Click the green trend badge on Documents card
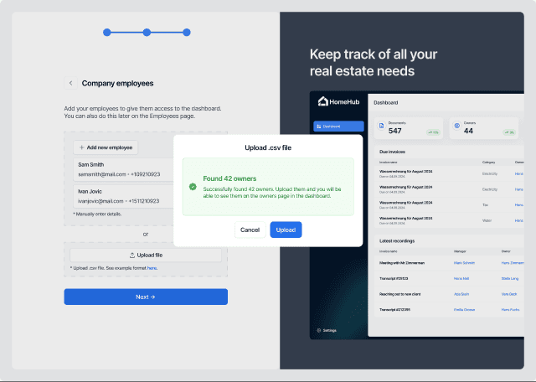The height and width of the screenshot is (382, 536). 433,132
